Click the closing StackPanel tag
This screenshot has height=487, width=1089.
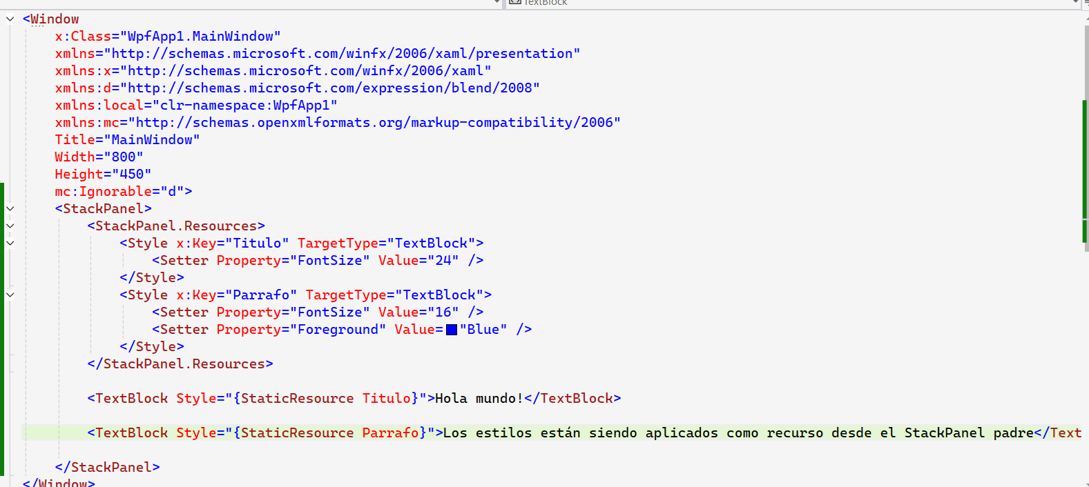pos(107,468)
